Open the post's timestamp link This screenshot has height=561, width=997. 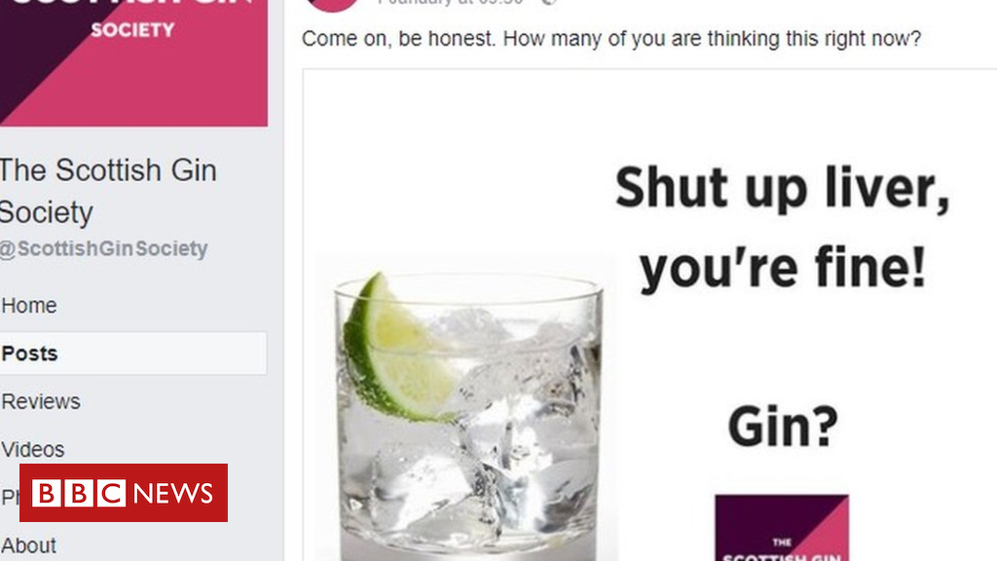pos(452,3)
